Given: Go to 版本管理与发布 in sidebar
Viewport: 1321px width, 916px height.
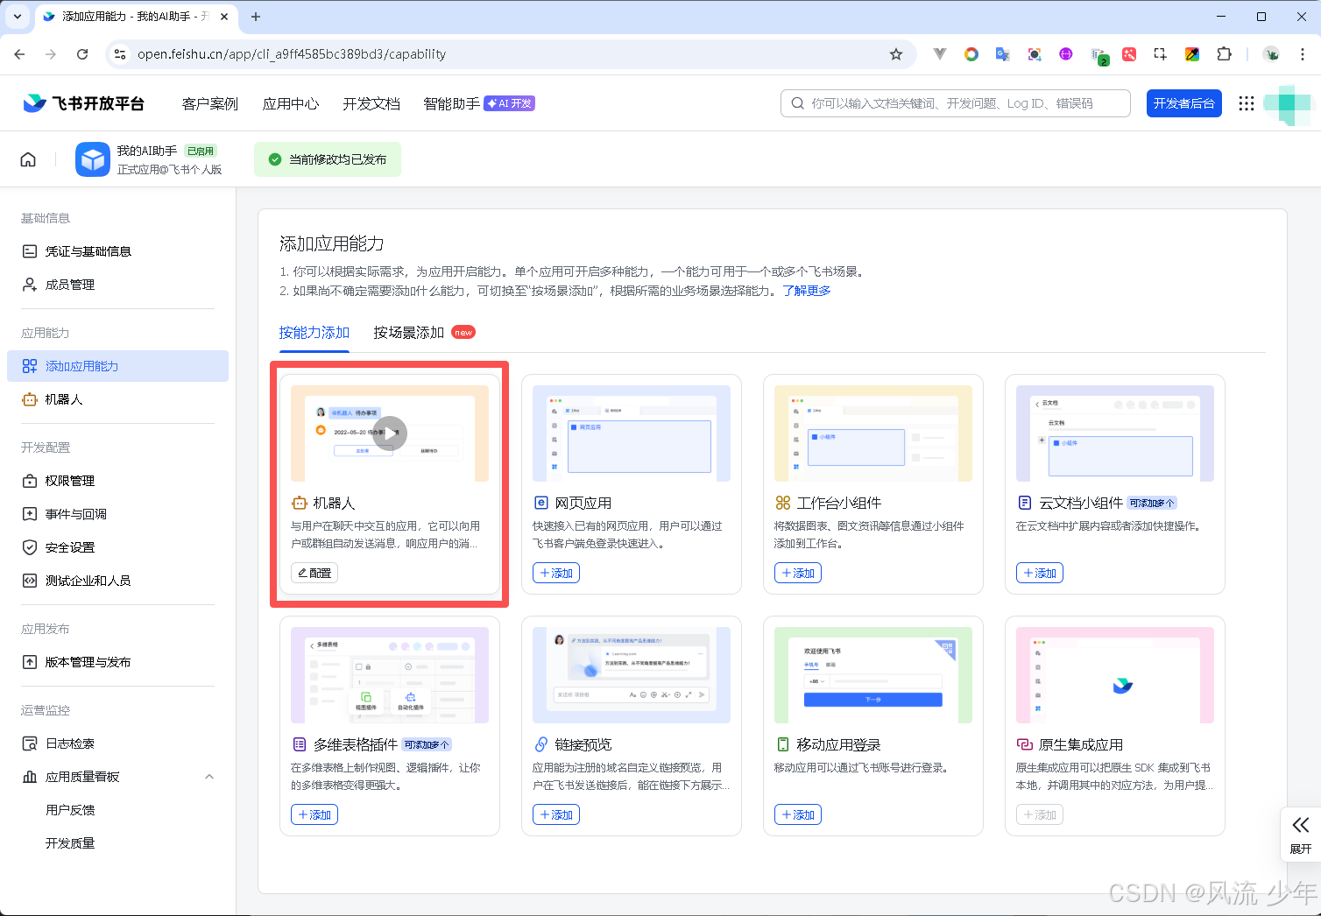Looking at the screenshot, I should 88,662.
